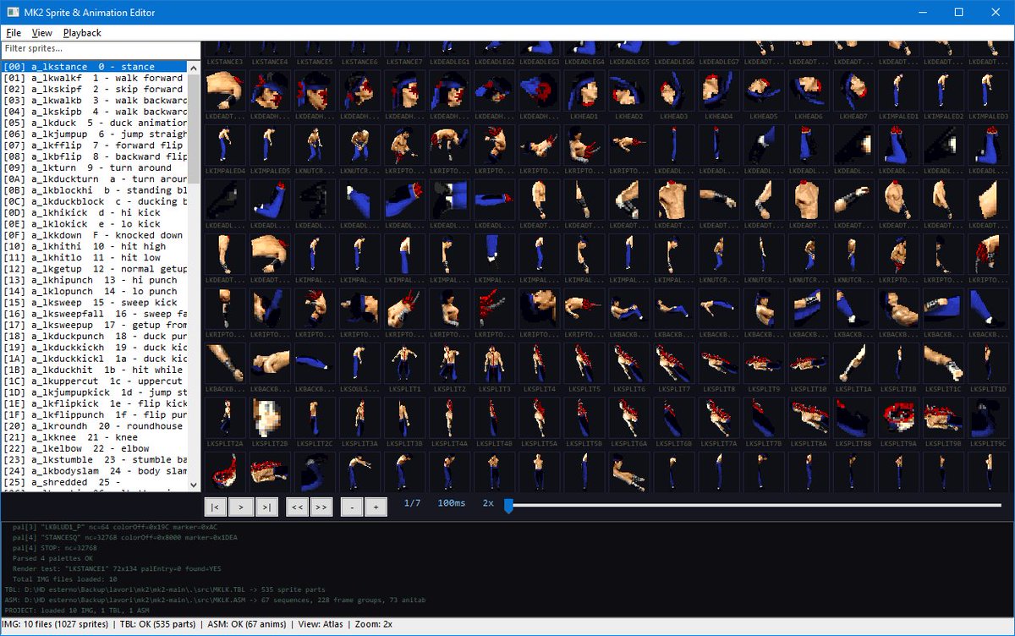The height and width of the screenshot is (636, 1015).
Task: Click the frame timeline slider handle
Action: point(508,506)
